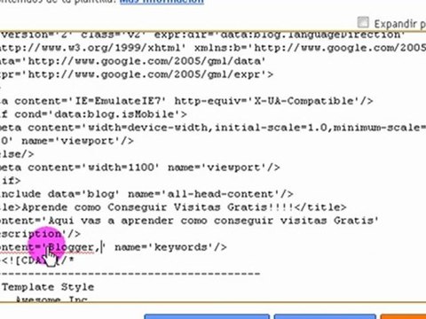Click the 'Aqui vas a aprender como conseguir' line
The image size is (426, 319).
189,221
